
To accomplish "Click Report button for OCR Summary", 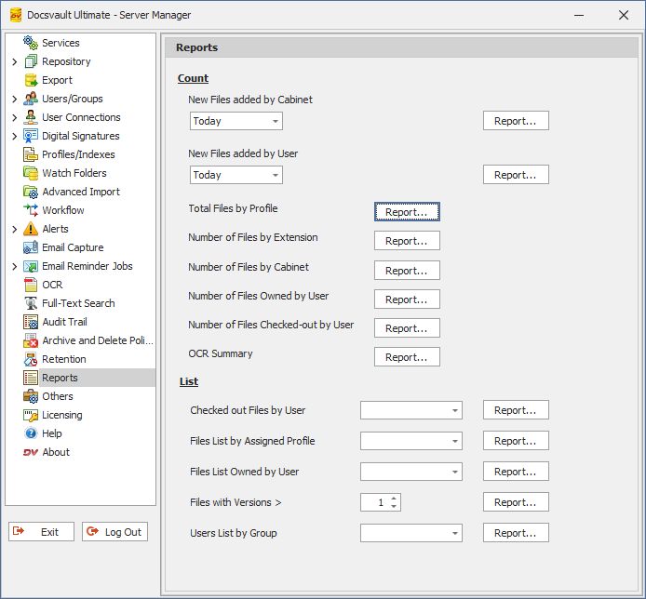I will tap(407, 357).
